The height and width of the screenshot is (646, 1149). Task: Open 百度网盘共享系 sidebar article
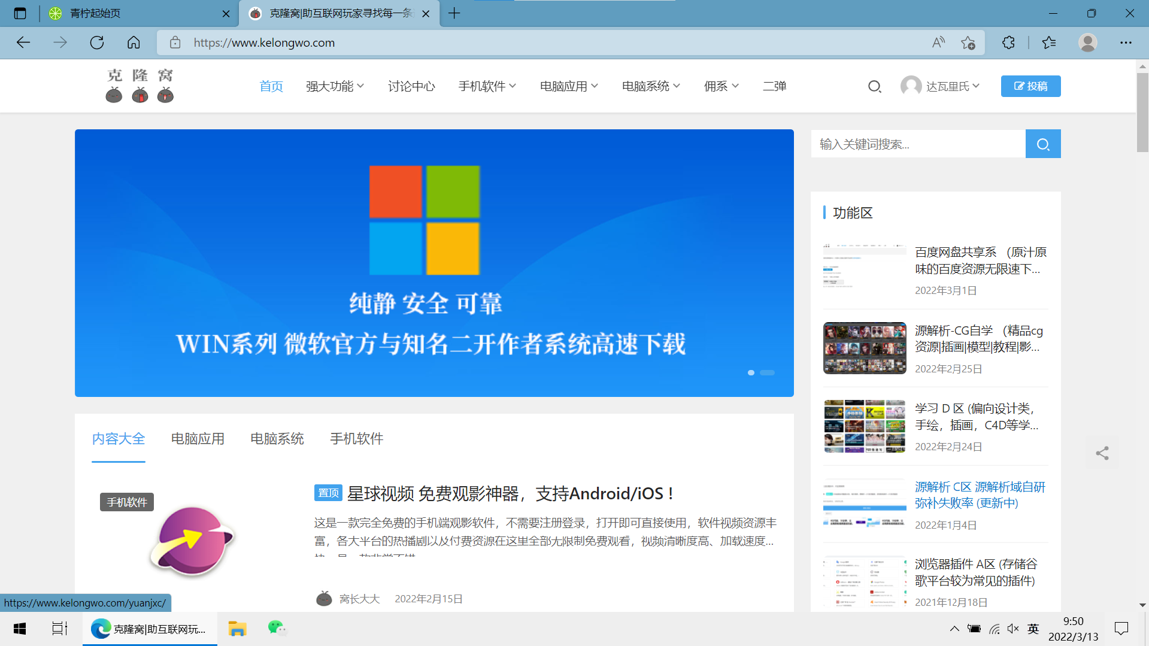[x=981, y=260]
